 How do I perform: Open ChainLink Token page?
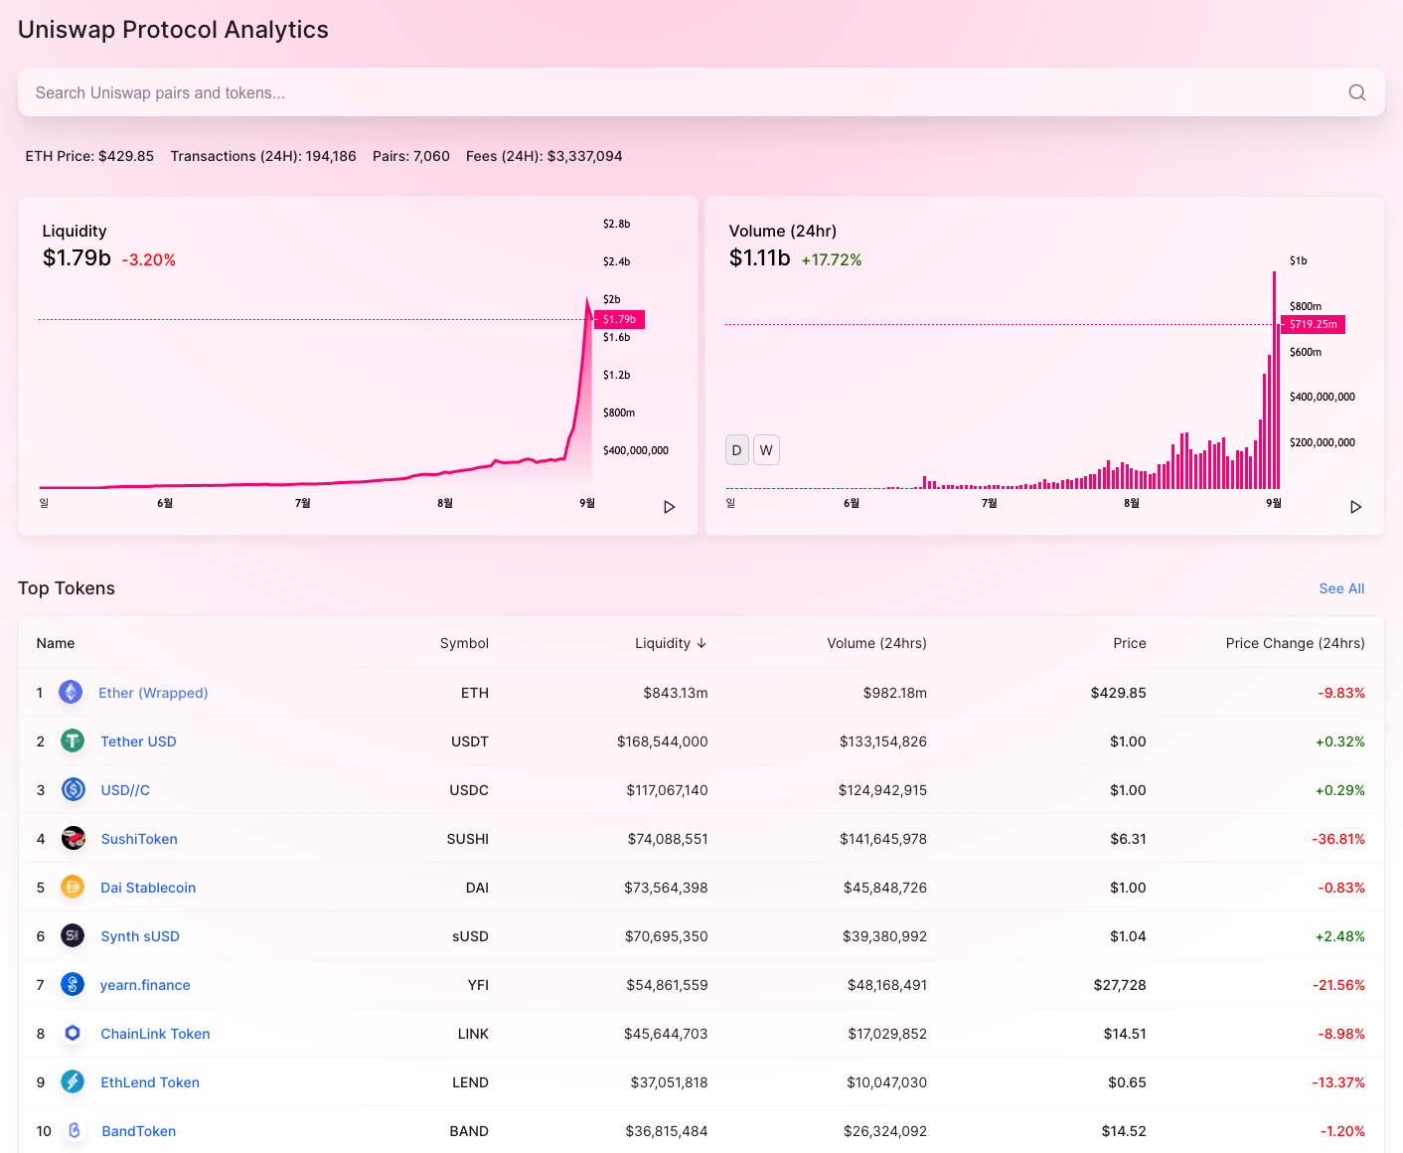155,1034
